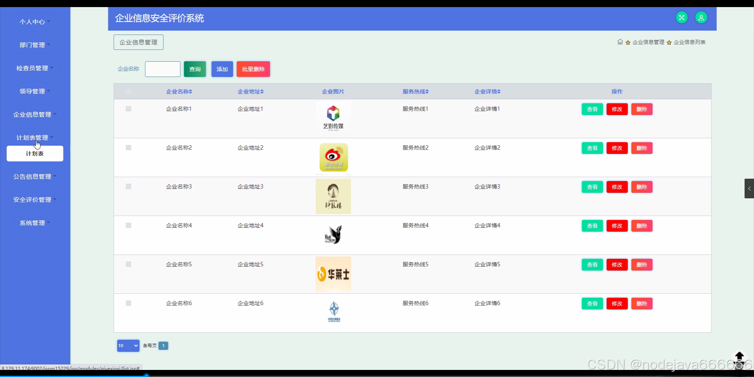Viewport: 754px width, 377px height.
Task: Go to page 1 in pagination
Action: click(x=163, y=346)
